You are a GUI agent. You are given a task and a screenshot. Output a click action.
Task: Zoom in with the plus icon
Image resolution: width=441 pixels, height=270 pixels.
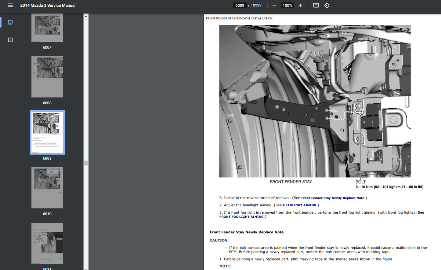click(300, 5)
